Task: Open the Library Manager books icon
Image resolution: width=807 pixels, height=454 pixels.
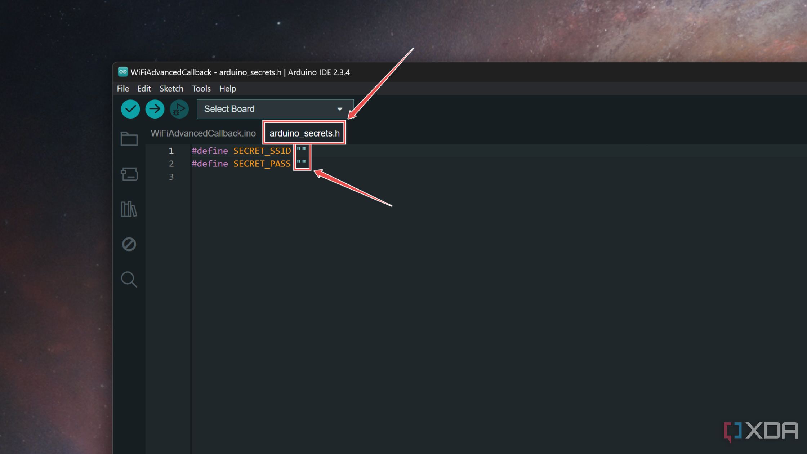Action: click(x=129, y=209)
